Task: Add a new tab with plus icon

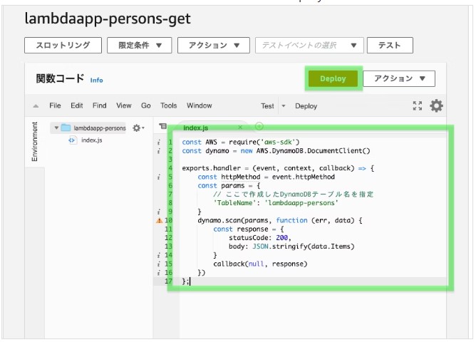Action: click(x=259, y=126)
